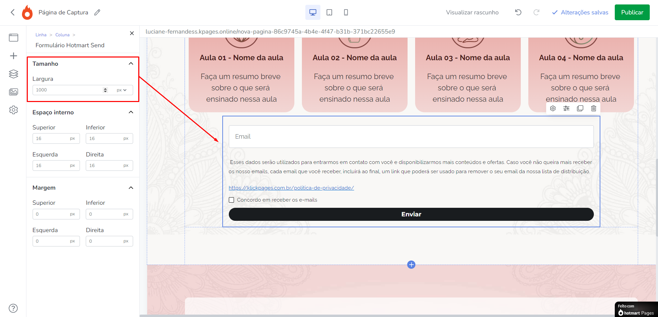Switch to mobile preview mode

pyautogui.click(x=346, y=12)
